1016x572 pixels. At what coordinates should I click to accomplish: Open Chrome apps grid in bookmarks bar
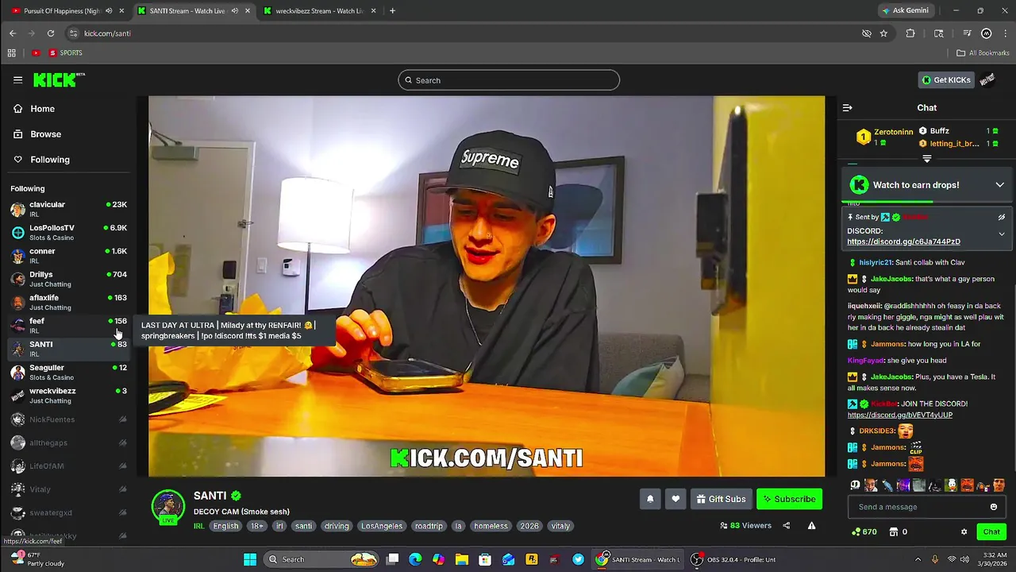11,53
